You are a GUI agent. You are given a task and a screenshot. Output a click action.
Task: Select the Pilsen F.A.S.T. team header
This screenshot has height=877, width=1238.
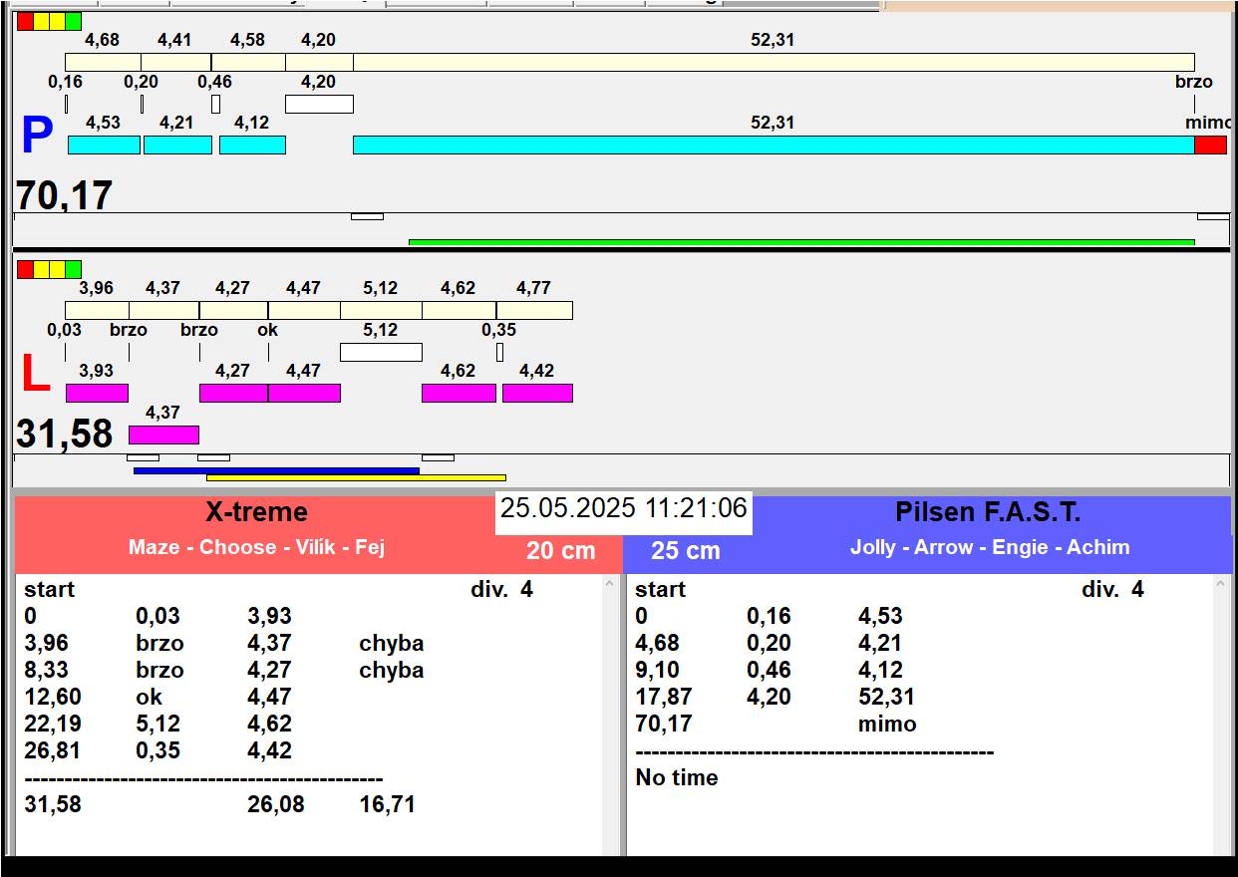coord(987,512)
